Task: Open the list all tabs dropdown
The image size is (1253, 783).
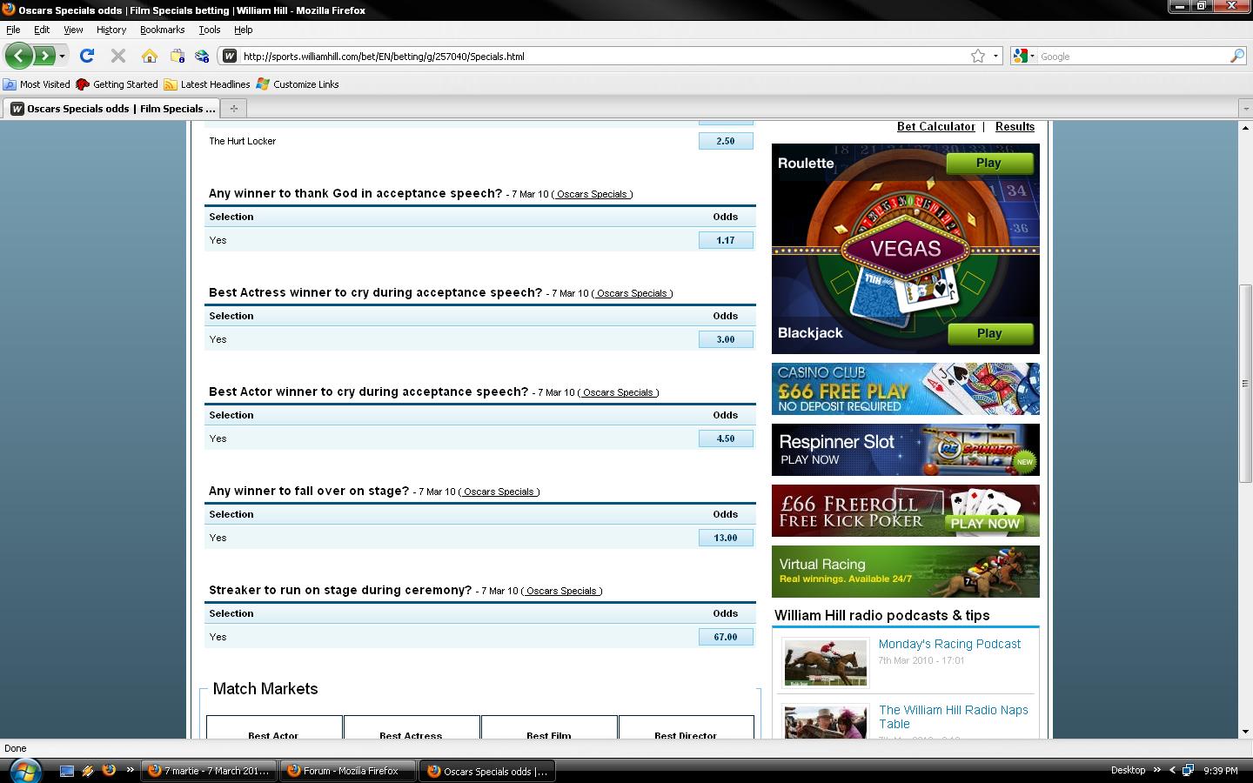Action: [x=1244, y=109]
